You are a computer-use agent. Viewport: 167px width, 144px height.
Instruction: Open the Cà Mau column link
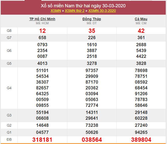coord(141,19)
